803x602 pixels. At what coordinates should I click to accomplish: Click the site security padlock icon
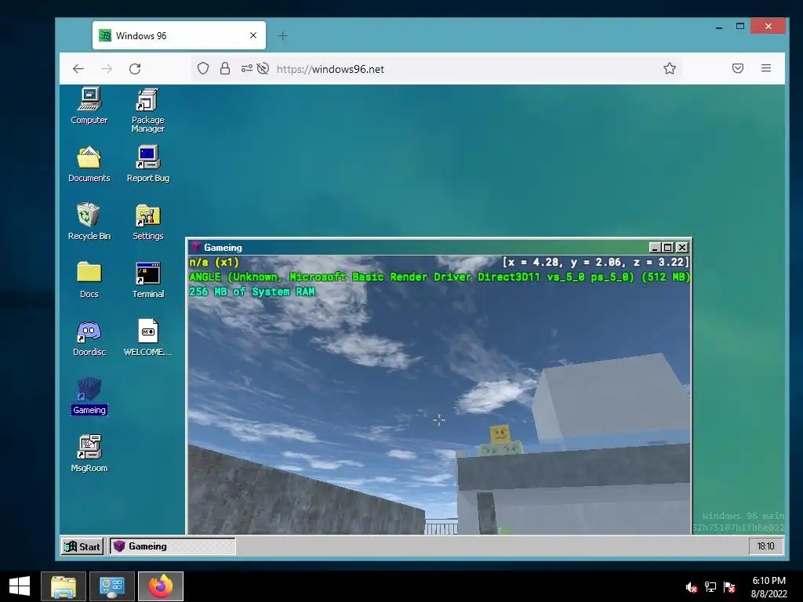point(225,69)
